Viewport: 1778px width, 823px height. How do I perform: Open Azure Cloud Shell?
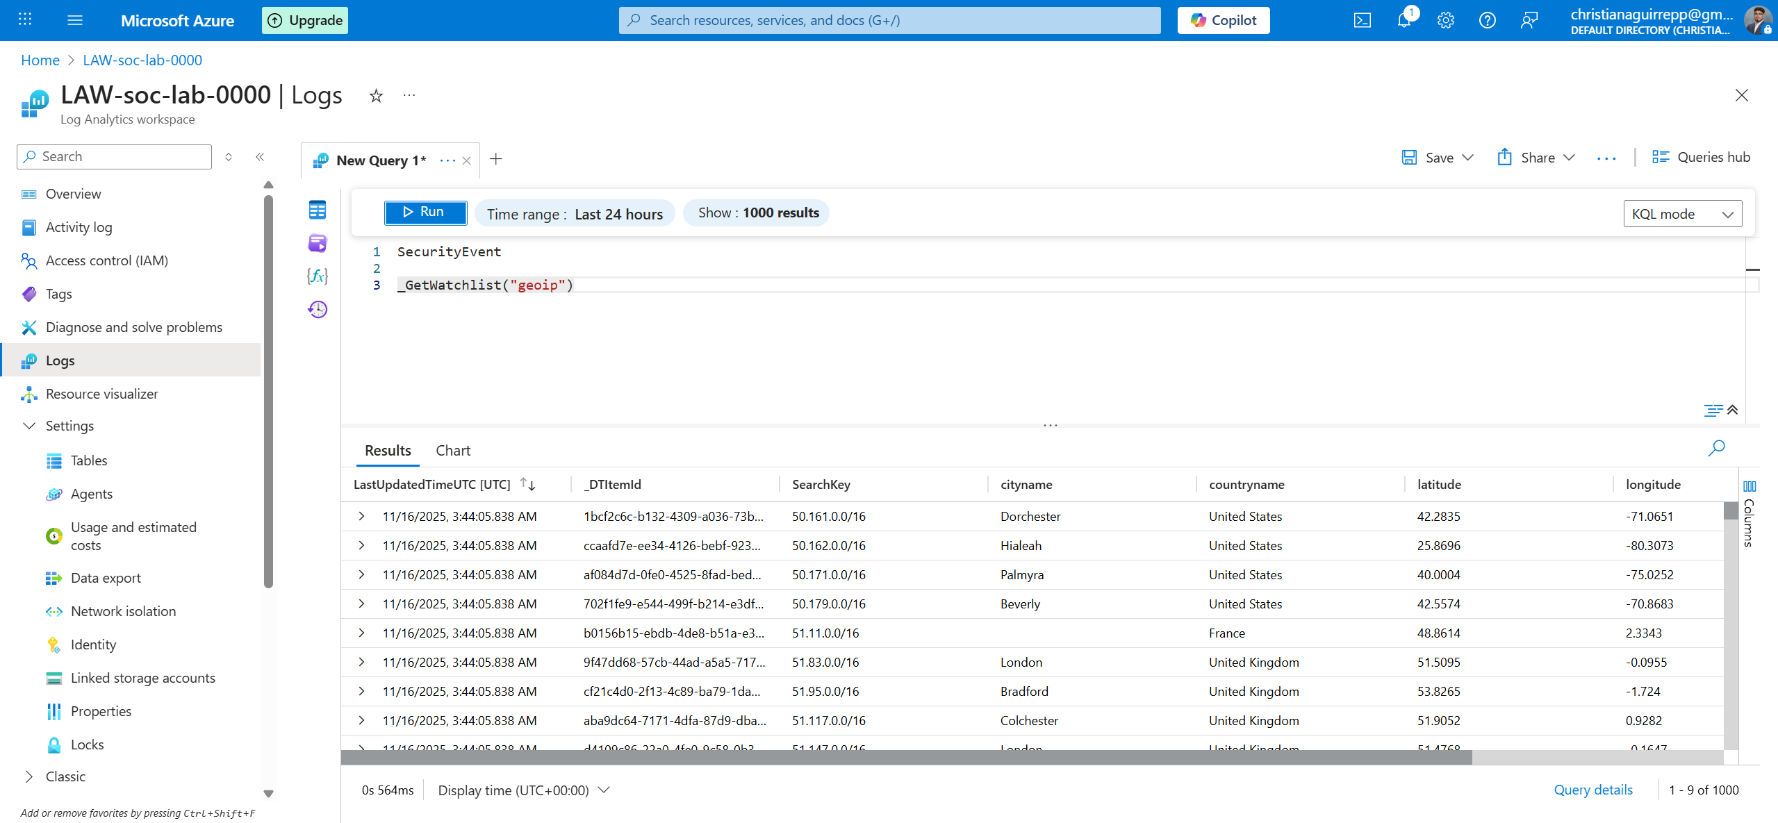1363,20
